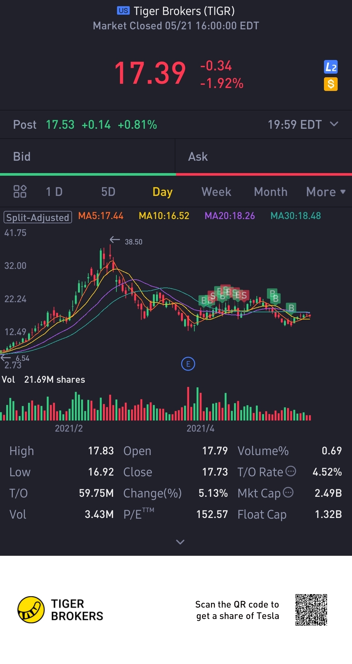Screen dimensions: 352x664
Task: Tap the Mkt Cap value 2.49B
Action: tap(328, 493)
